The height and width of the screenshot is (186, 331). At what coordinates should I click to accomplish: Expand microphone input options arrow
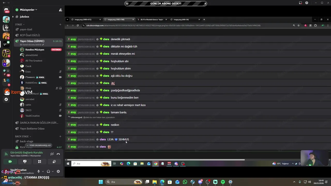[x=43, y=171]
